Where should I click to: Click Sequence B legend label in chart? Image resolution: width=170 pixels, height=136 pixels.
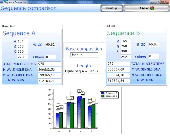tap(111, 96)
